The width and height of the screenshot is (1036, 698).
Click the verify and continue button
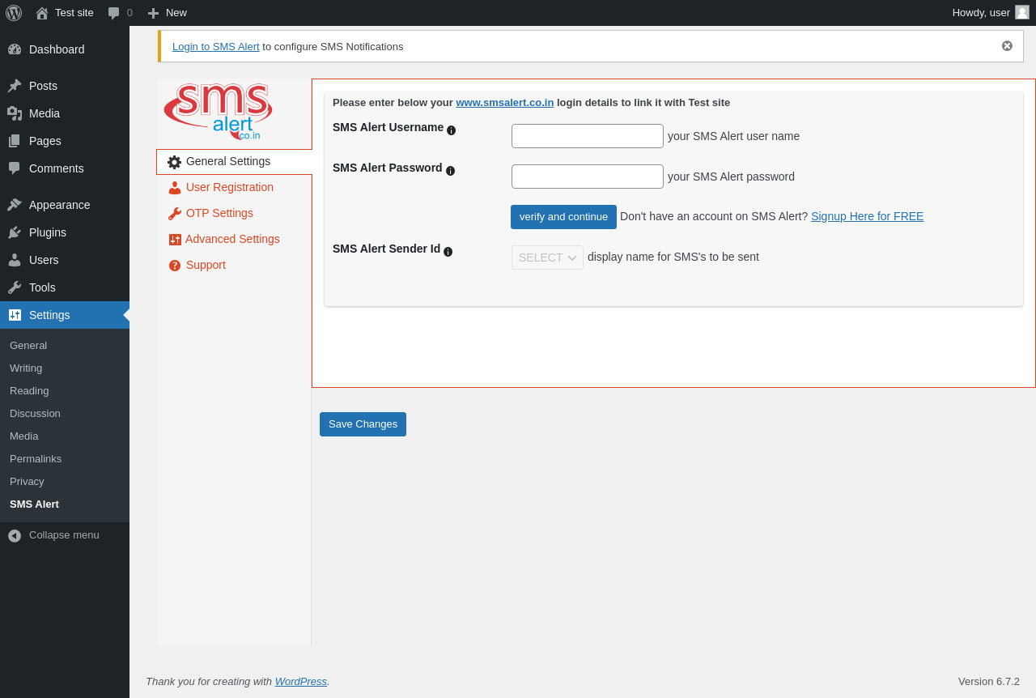[563, 217]
